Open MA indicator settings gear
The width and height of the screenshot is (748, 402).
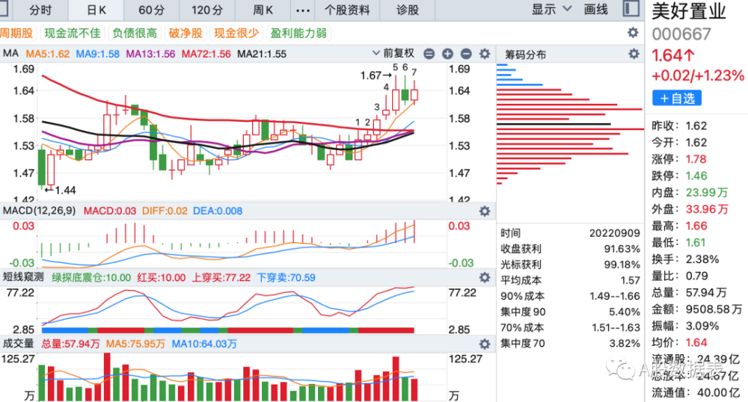(485, 54)
